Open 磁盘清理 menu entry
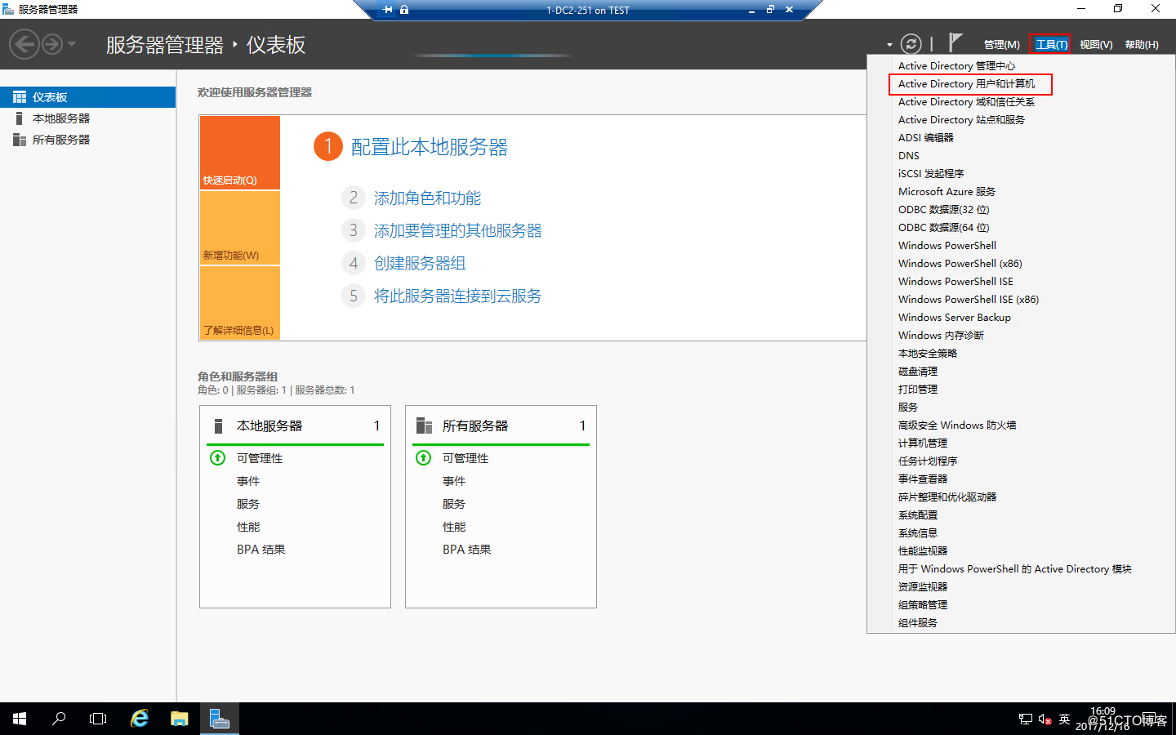Viewport: 1176px width, 735px height. coord(1021,372)
